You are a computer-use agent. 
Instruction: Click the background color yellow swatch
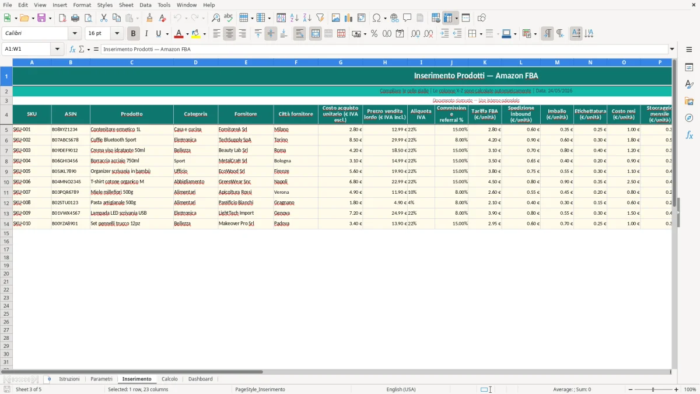[x=196, y=33]
